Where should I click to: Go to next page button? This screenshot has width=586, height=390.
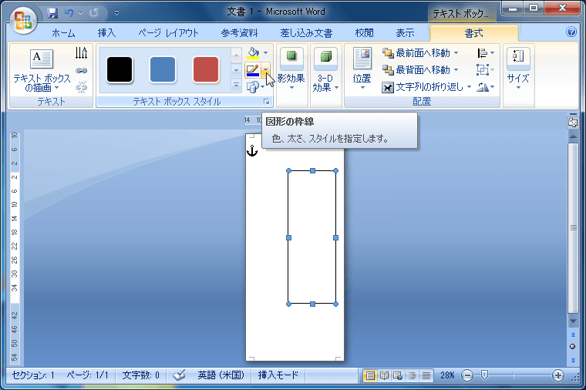tap(573, 360)
